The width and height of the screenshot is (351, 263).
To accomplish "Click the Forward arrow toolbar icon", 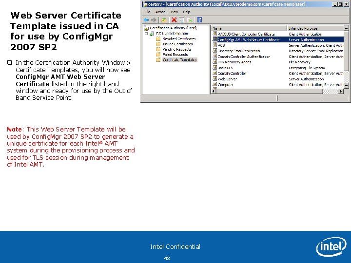I will [x=154, y=20].
